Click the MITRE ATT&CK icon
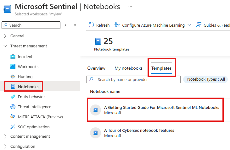The width and height of the screenshot is (230, 150). [13, 116]
